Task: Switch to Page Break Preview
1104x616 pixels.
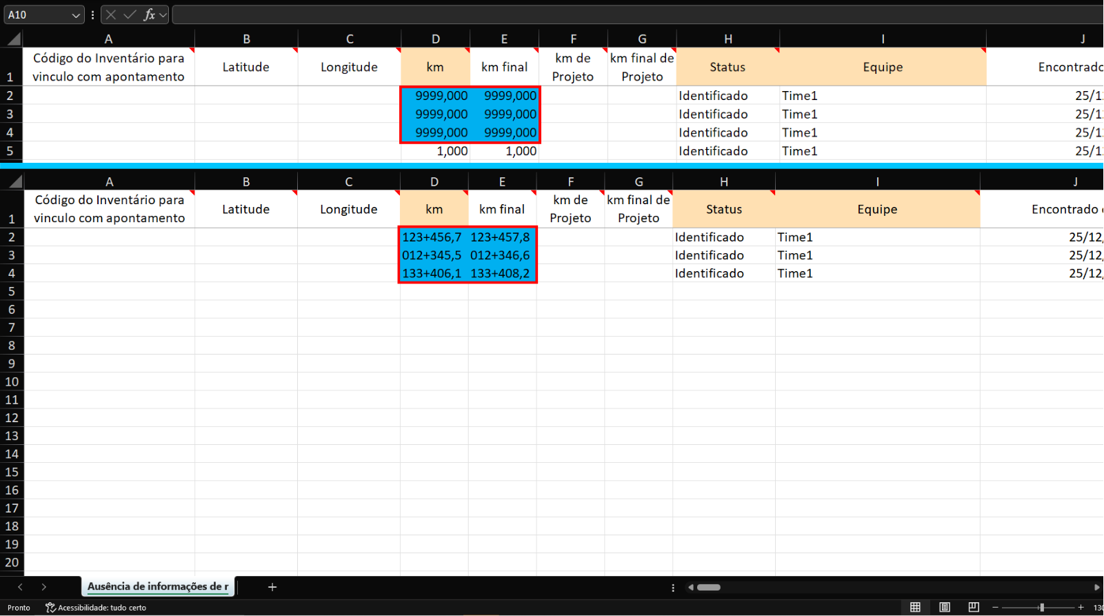Action: click(x=974, y=608)
